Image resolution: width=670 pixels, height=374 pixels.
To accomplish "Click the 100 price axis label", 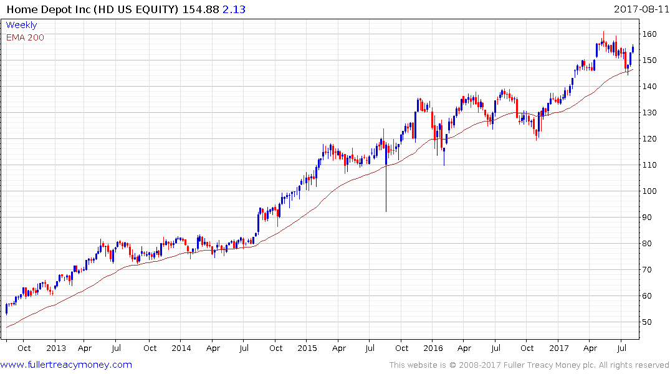I will pos(649,191).
